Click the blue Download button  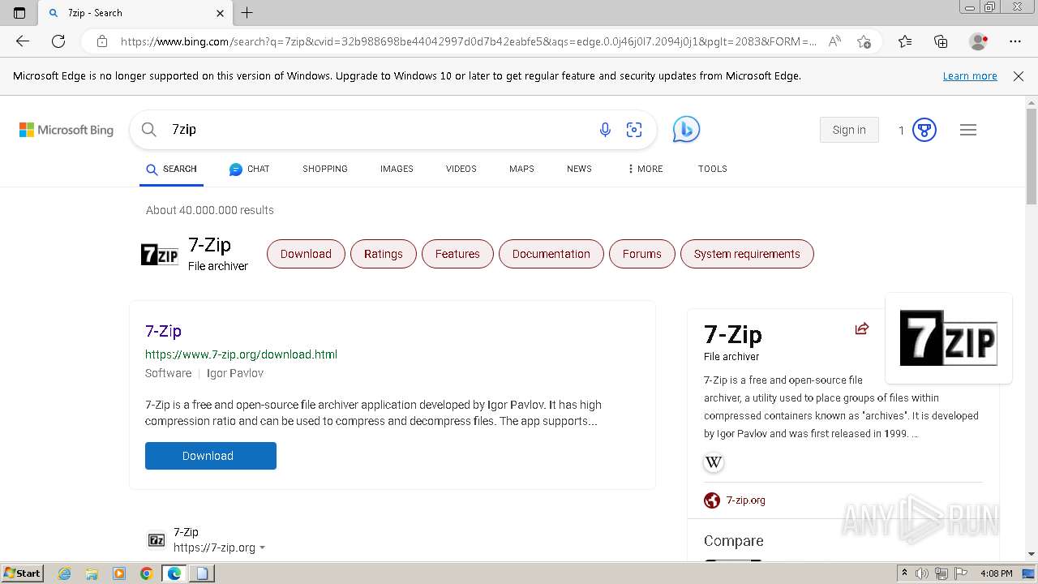point(211,456)
